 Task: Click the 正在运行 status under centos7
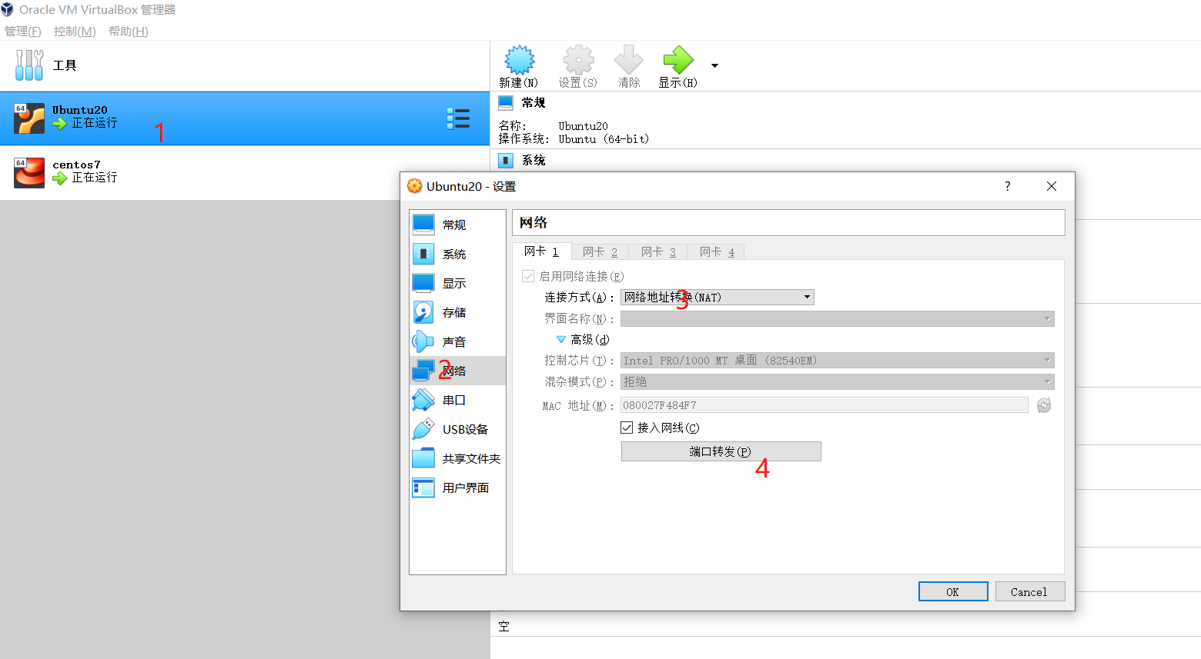click(x=95, y=178)
